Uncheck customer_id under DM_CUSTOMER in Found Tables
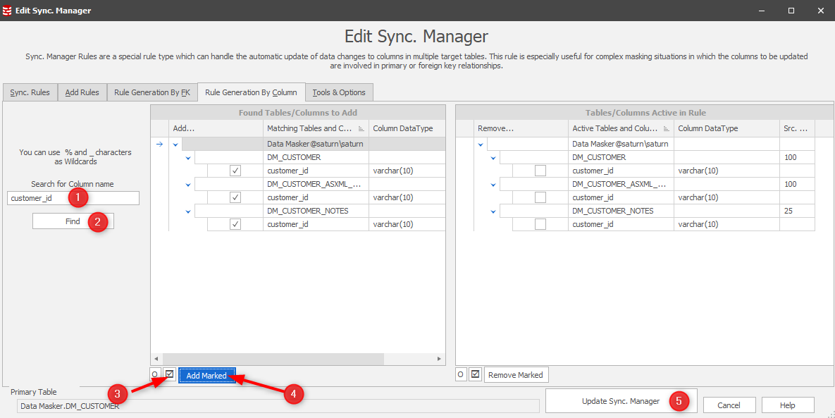This screenshot has width=835, height=418. coord(235,171)
